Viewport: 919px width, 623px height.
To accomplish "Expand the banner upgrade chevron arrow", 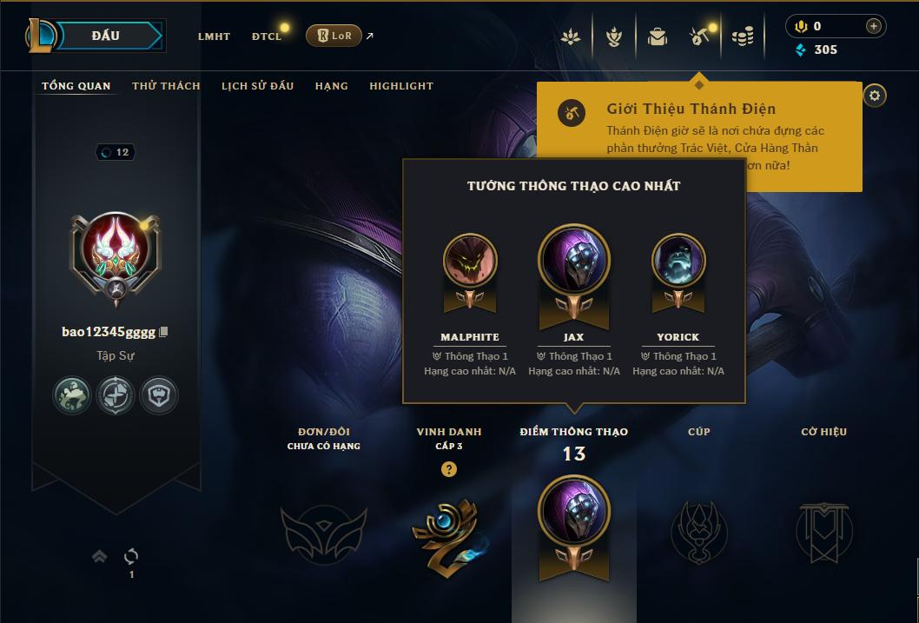I will (x=100, y=555).
